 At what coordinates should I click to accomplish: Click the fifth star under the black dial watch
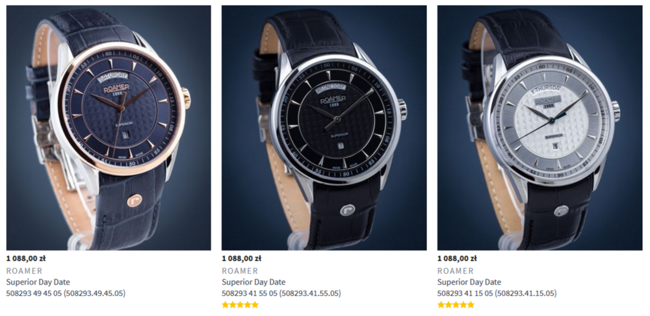tap(255, 305)
